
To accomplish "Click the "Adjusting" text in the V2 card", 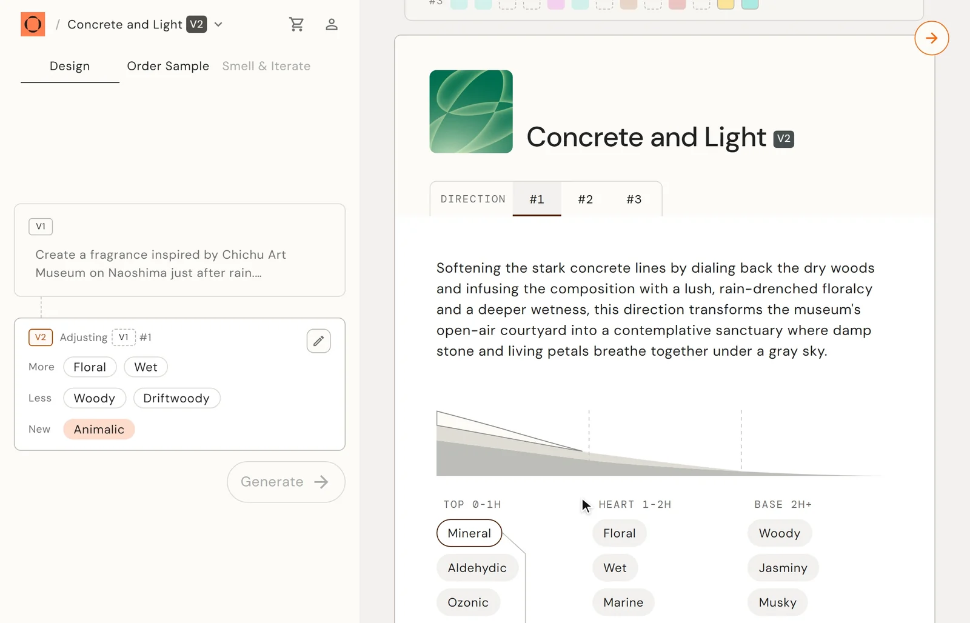I will tap(84, 338).
